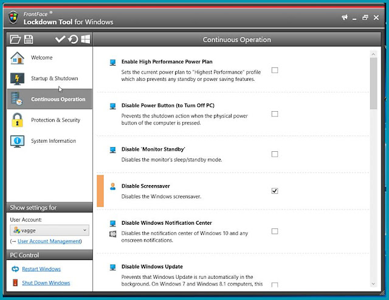
Task: Click the 'PC Control' panel header
Action: pyautogui.click(x=49, y=255)
